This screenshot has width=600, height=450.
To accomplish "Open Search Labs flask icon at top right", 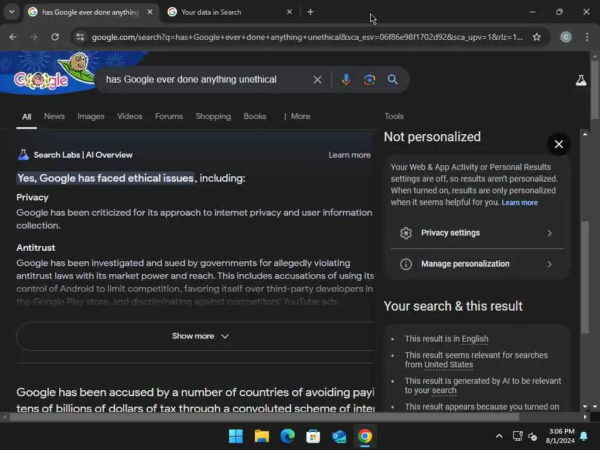I will [x=581, y=80].
